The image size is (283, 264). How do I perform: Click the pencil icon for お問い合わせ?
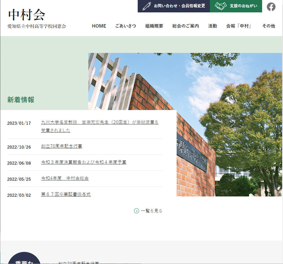click(x=146, y=6)
